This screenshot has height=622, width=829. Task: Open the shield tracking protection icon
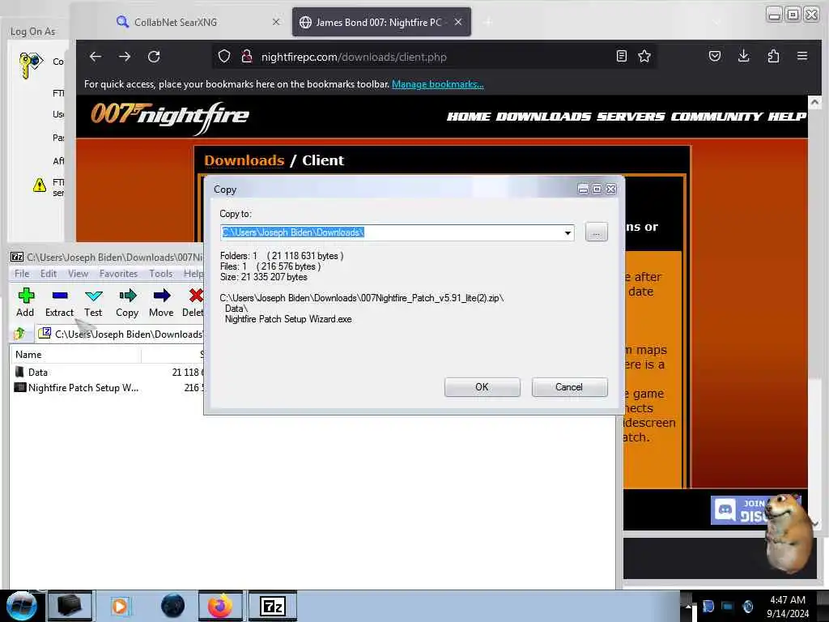click(224, 56)
